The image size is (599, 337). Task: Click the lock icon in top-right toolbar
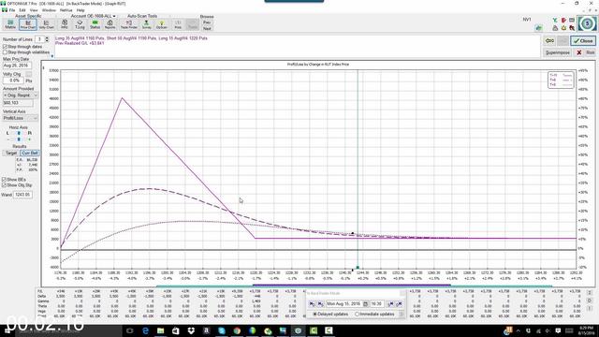[555, 28]
